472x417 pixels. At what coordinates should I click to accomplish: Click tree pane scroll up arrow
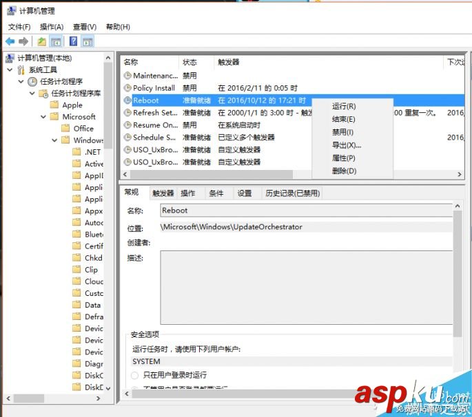[108, 58]
